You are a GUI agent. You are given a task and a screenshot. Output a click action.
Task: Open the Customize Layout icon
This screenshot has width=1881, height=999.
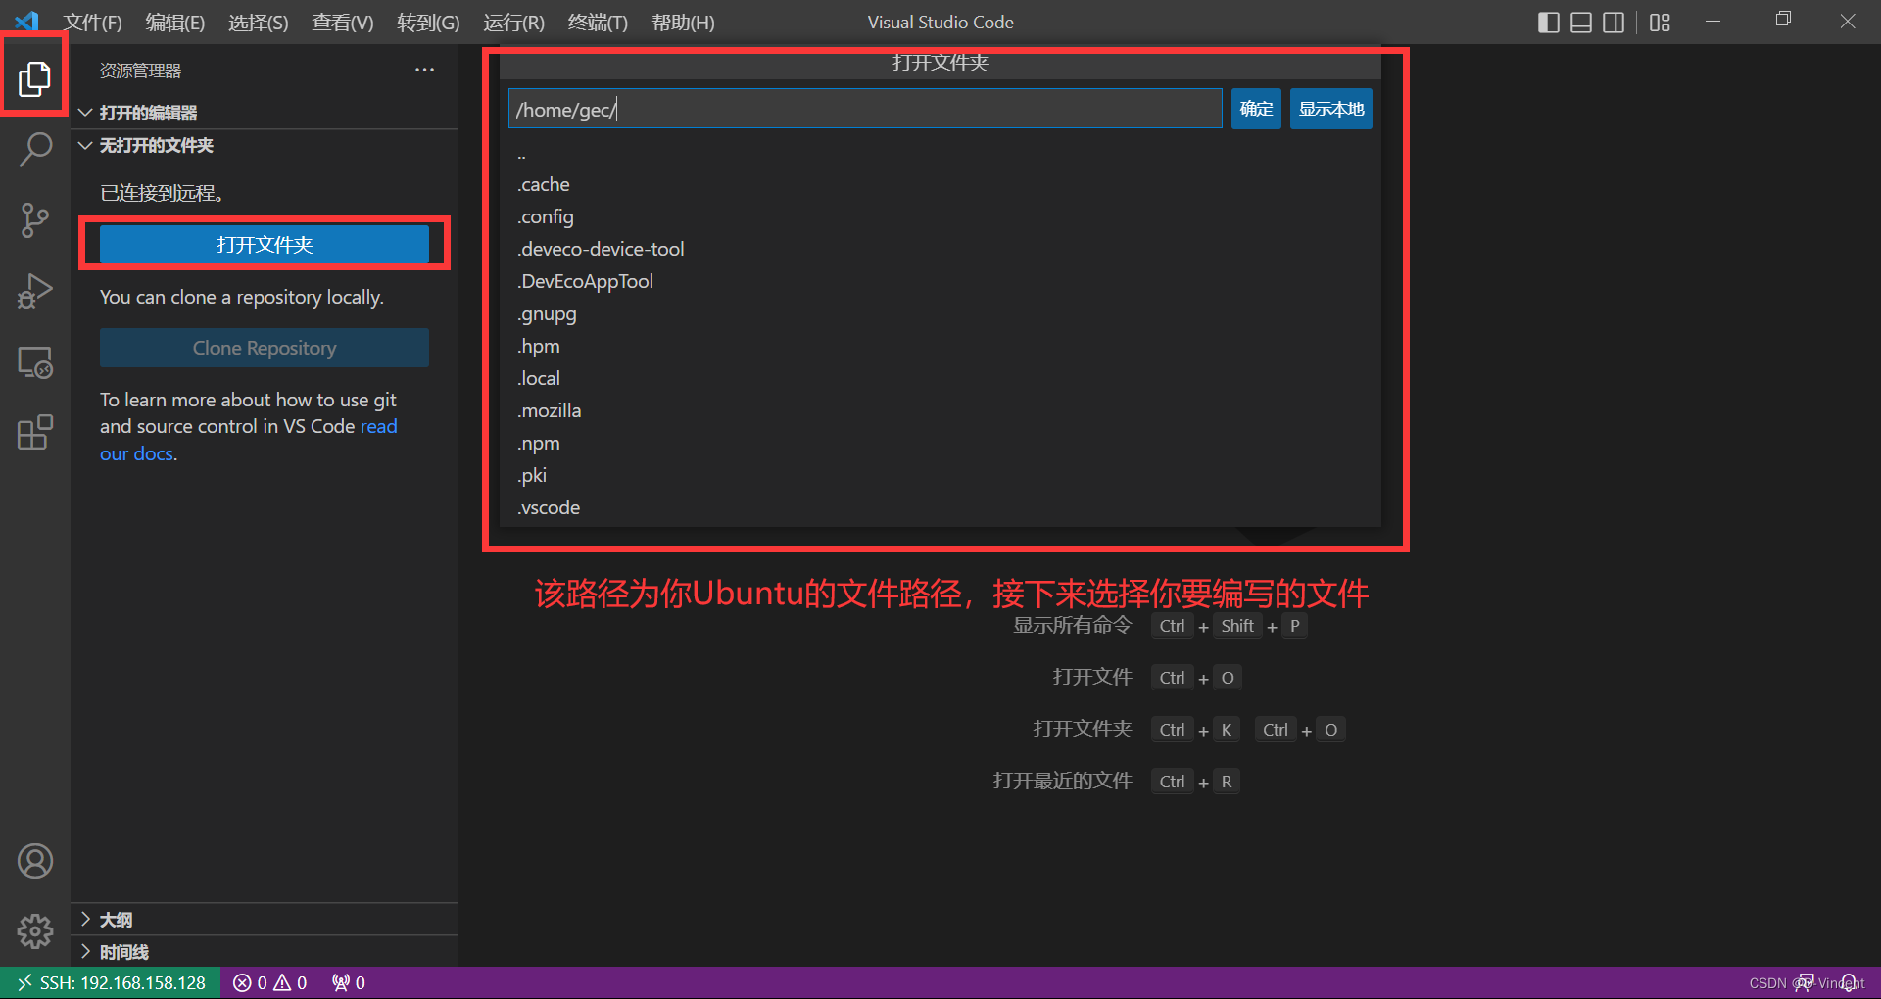(1660, 23)
